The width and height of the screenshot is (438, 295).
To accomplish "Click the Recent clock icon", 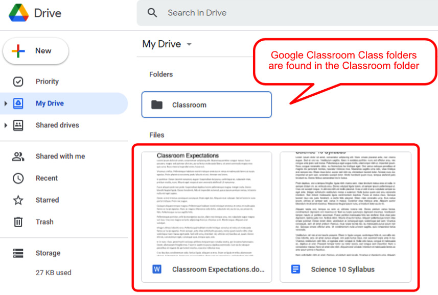I will (x=18, y=178).
